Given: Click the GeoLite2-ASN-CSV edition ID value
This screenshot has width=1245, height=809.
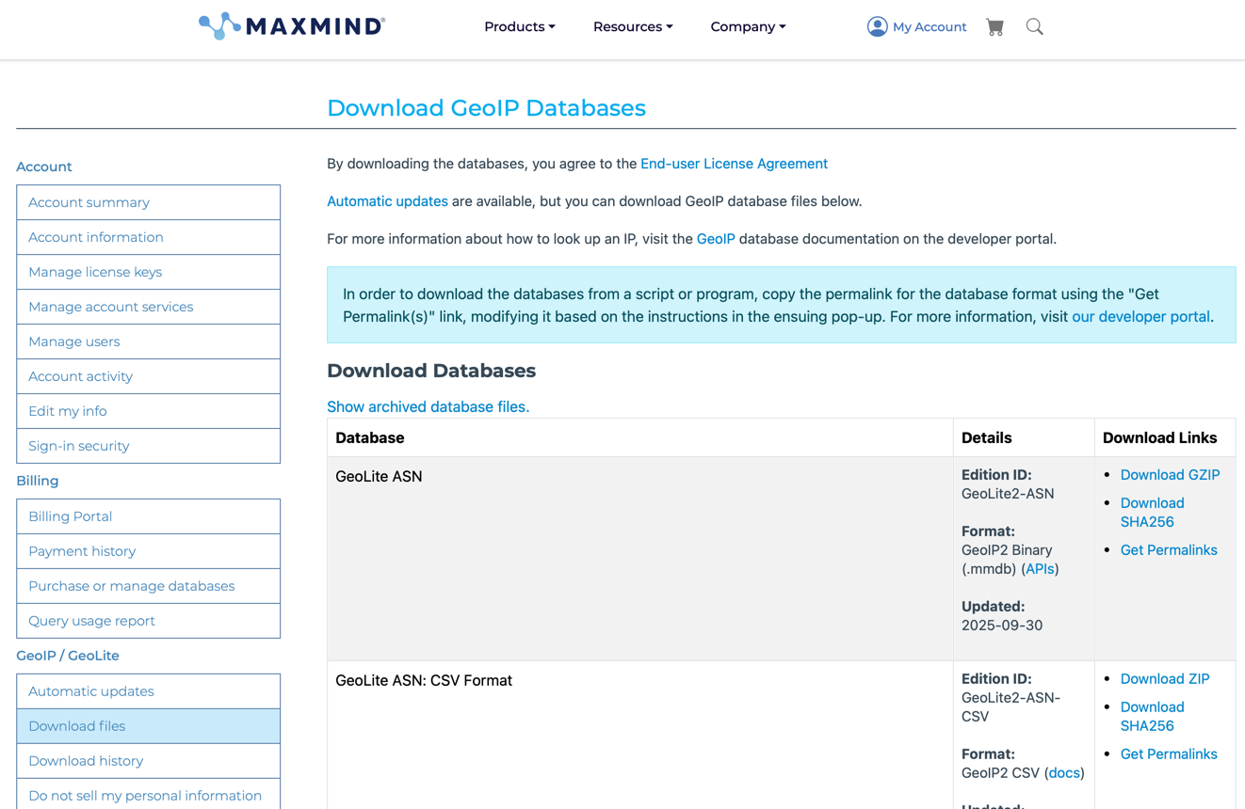Looking at the screenshot, I should (x=1011, y=707).
